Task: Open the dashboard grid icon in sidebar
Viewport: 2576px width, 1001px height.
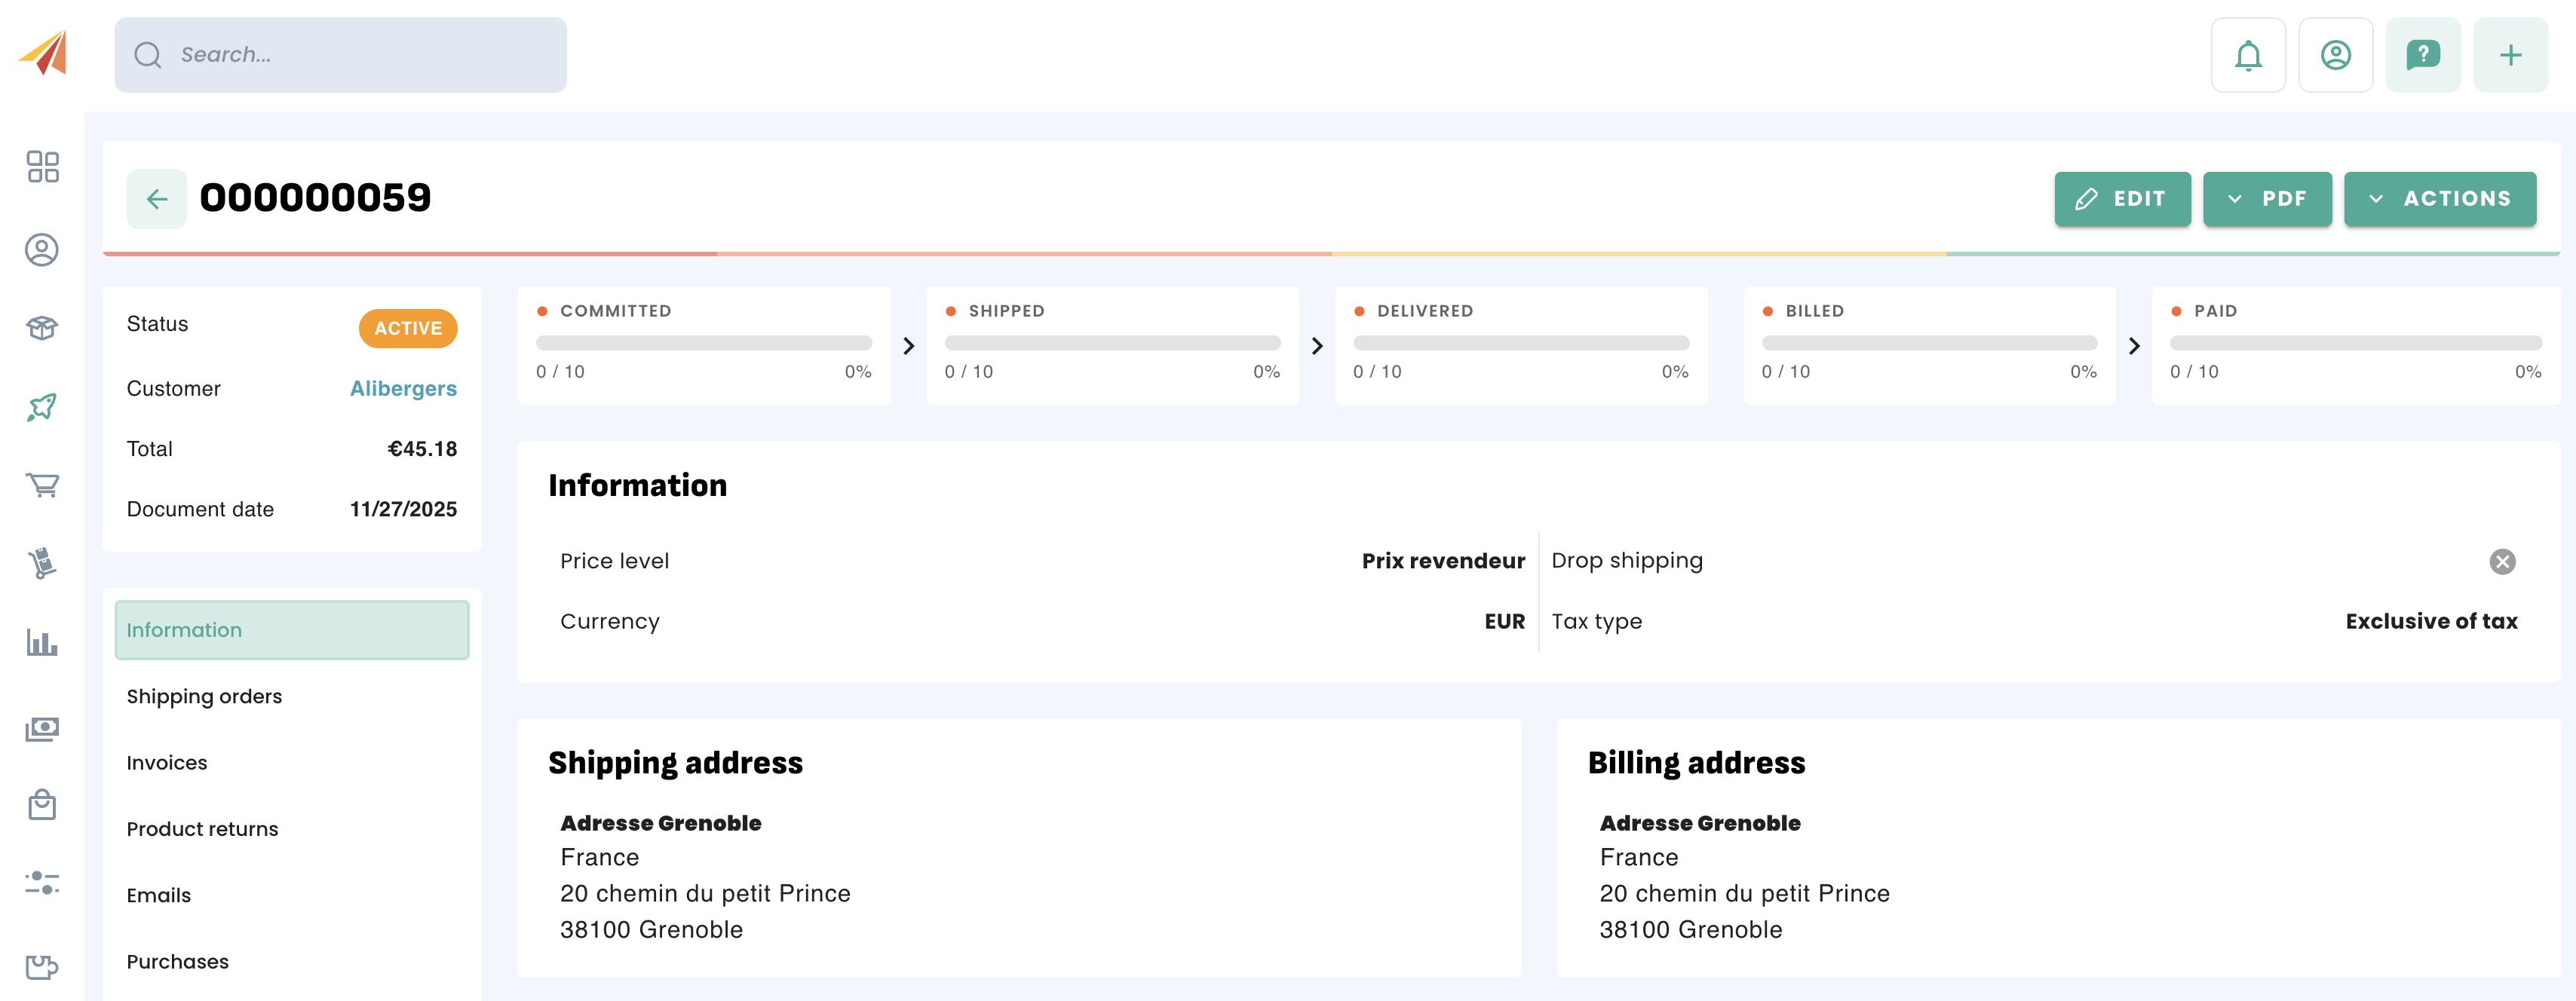Action: pos(42,167)
